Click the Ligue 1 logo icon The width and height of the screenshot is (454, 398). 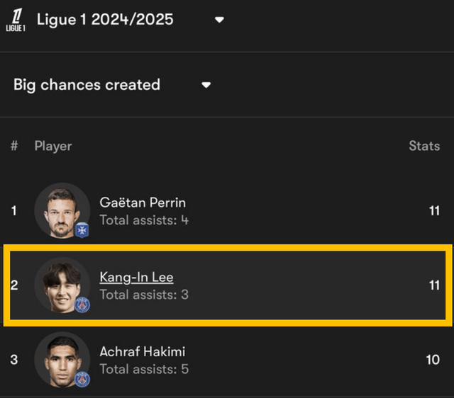click(x=16, y=20)
